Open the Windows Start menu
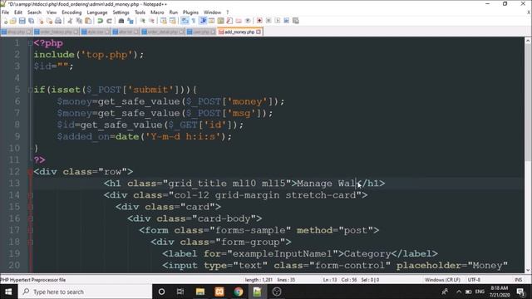The image size is (532, 299). click(8, 292)
